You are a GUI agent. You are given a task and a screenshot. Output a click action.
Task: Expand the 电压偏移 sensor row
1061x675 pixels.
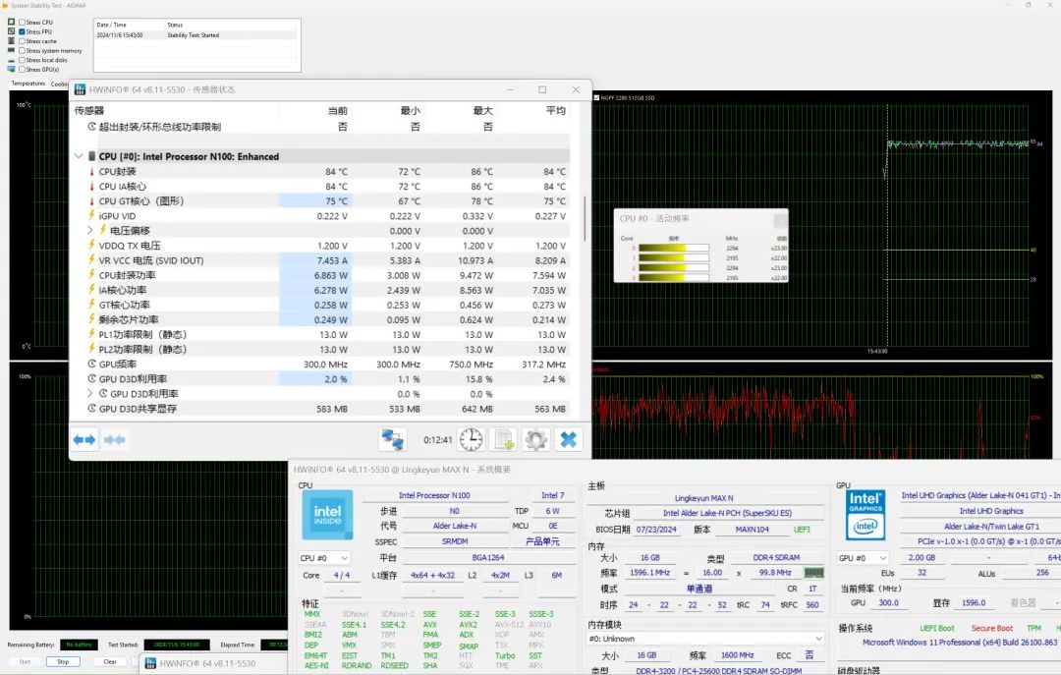click(90, 231)
